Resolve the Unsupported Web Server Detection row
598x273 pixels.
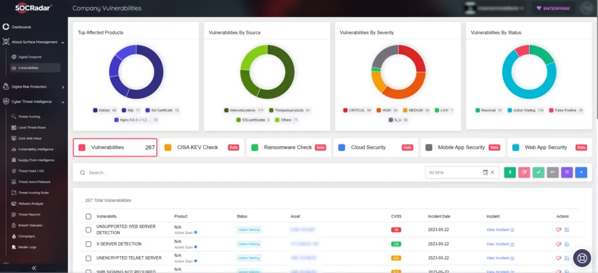pyautogui.click(x=566, y=230)
